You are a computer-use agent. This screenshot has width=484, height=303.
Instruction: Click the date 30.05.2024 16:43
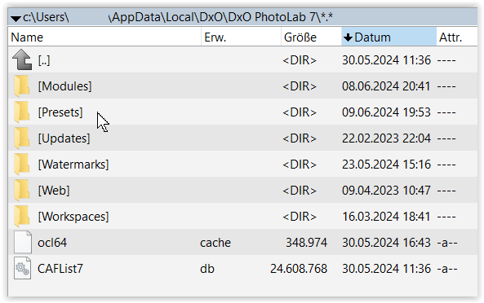386,243
